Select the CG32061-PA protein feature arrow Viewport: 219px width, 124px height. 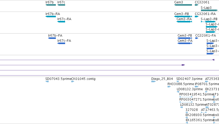coord(197,38)
